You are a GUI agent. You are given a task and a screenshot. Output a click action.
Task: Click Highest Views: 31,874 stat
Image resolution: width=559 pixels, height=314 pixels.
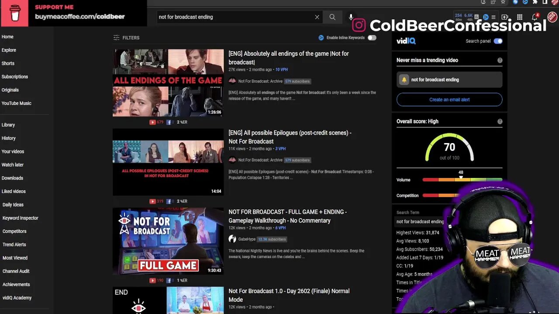click(x=418, y=233)
